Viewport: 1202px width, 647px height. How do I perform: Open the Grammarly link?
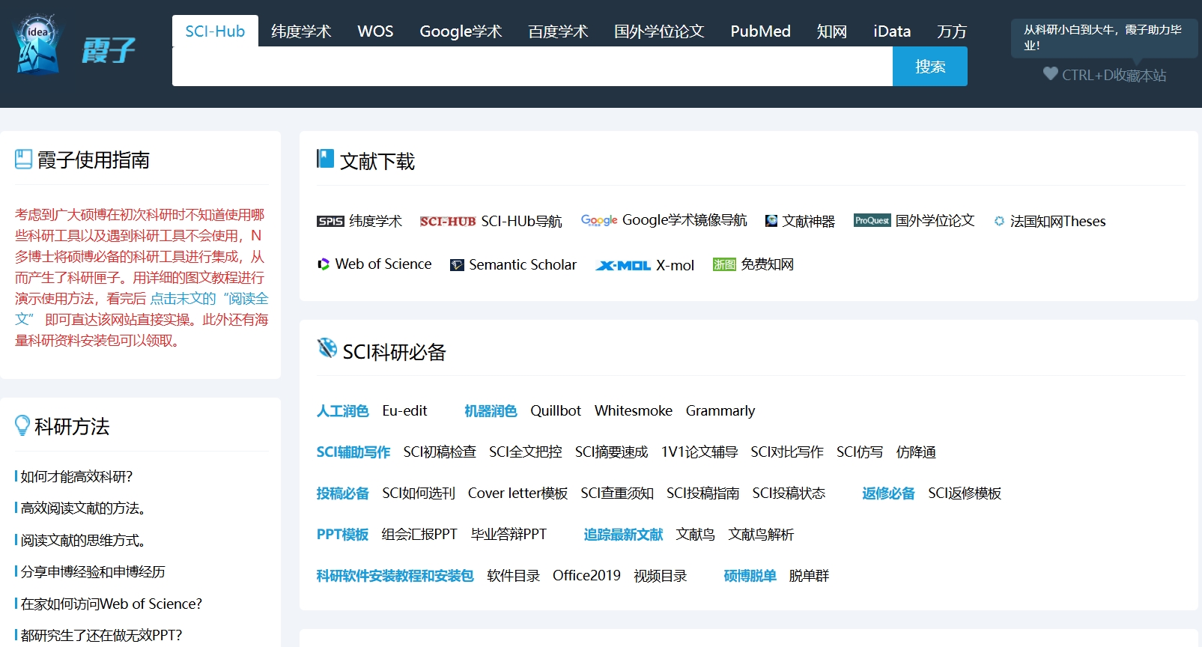coord(720,410)
